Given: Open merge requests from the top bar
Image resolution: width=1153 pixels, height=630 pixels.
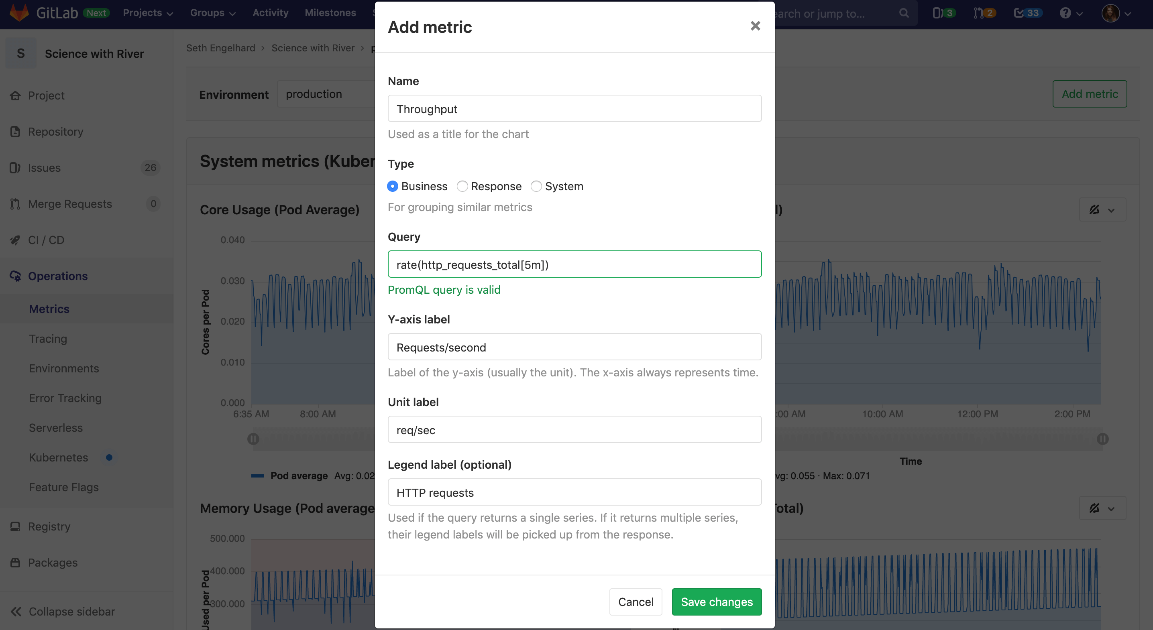Looking at the screenshot, I should 982,13.
